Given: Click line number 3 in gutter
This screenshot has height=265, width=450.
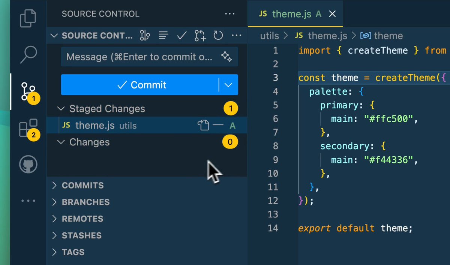Looking at the screenshot, I should (x=276, y=78).
